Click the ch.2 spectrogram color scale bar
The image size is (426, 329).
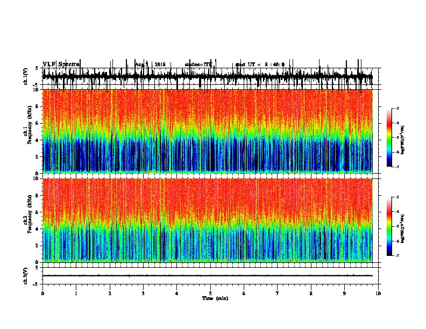click(x=389, y=226)
